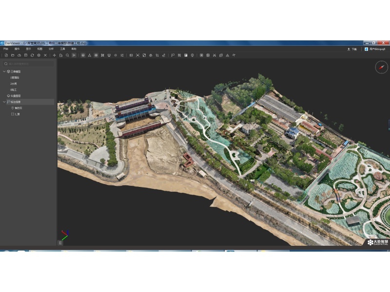The height and width of the screenshot is (292, 390).
Task: Click the user account button at top right
Action: point(375,49)
